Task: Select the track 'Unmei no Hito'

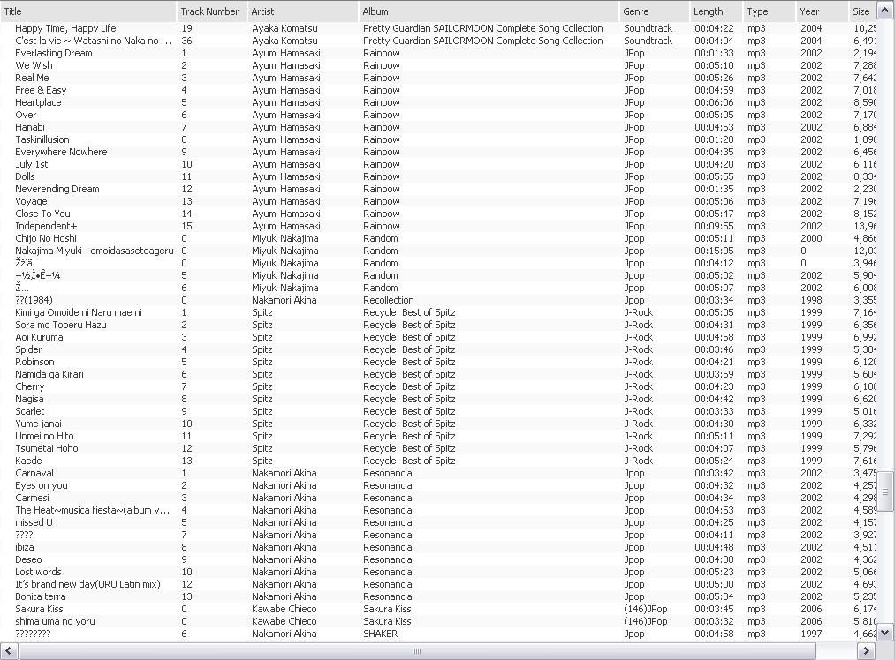Action: pyautogui.click(x=44, y=436)
